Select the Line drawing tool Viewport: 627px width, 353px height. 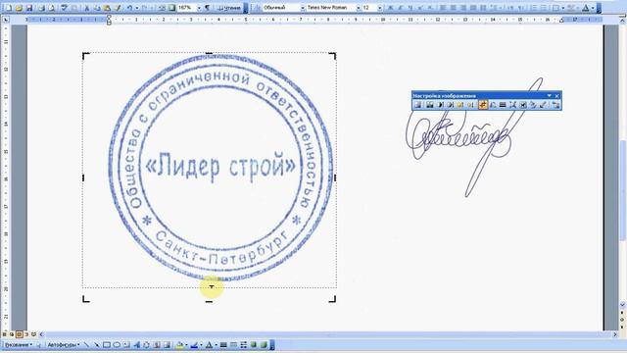pyautogui.click(x=86, y=344)
